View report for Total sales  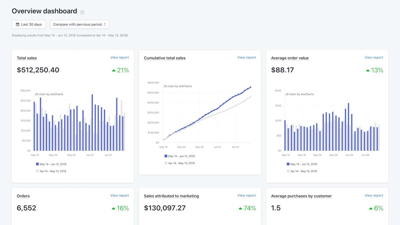click(120, 57)
